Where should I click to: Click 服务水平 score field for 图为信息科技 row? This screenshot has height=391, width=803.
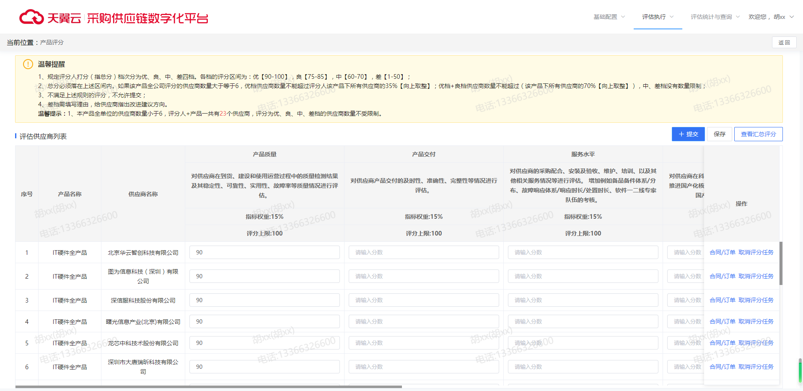pyautogui.click(x=583, y=276)
